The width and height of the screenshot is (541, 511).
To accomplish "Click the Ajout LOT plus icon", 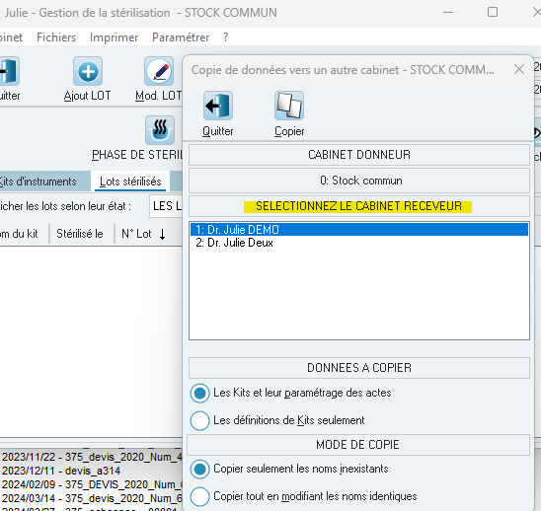I will 88,71.
